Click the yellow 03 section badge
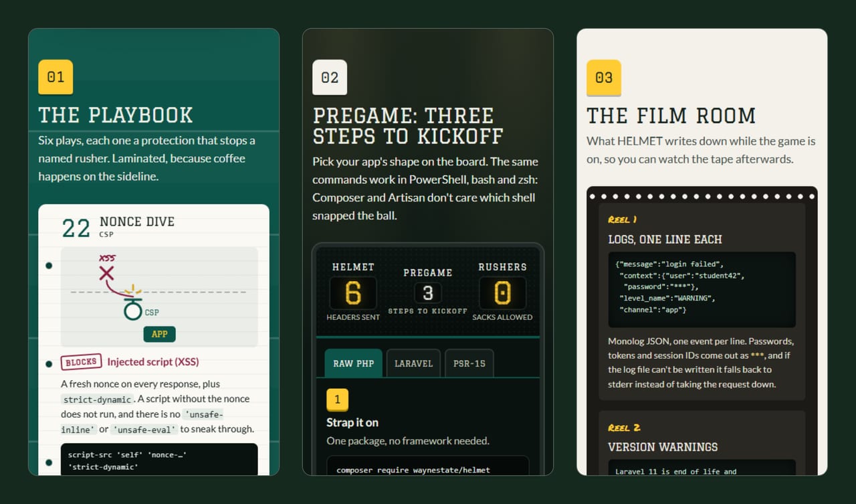The image size is (856, 504). pyautogui.click(x=604, y=77)
